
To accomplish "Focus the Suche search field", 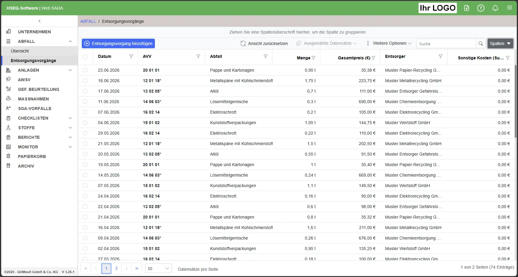I will tap(446, 43).
